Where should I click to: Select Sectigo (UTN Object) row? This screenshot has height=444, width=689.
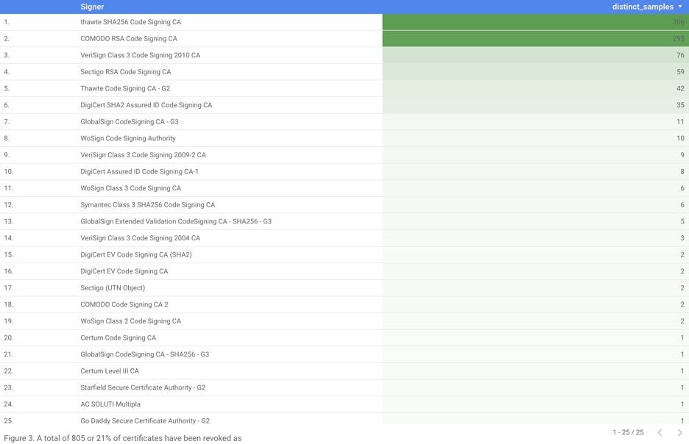click(344, 288)
